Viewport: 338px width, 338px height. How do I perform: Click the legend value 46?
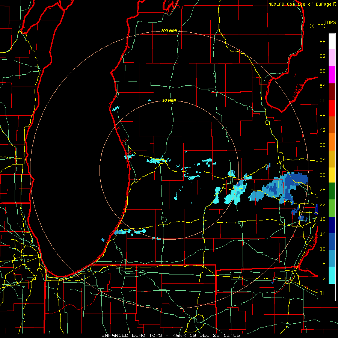tap(323, 116)
